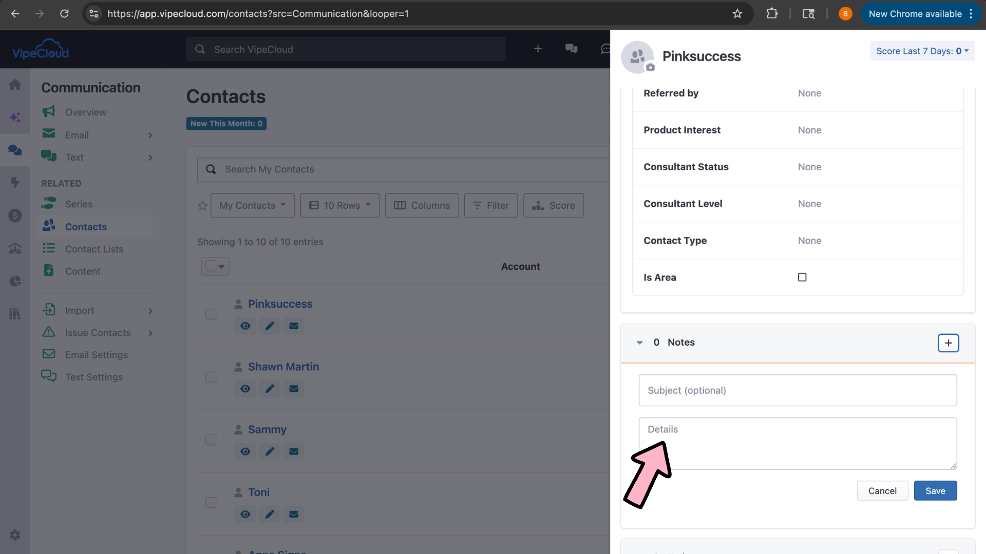Open the chat bubbles icon in top bar
Viewport: 986px width, 554px height.
click(571, 49)
